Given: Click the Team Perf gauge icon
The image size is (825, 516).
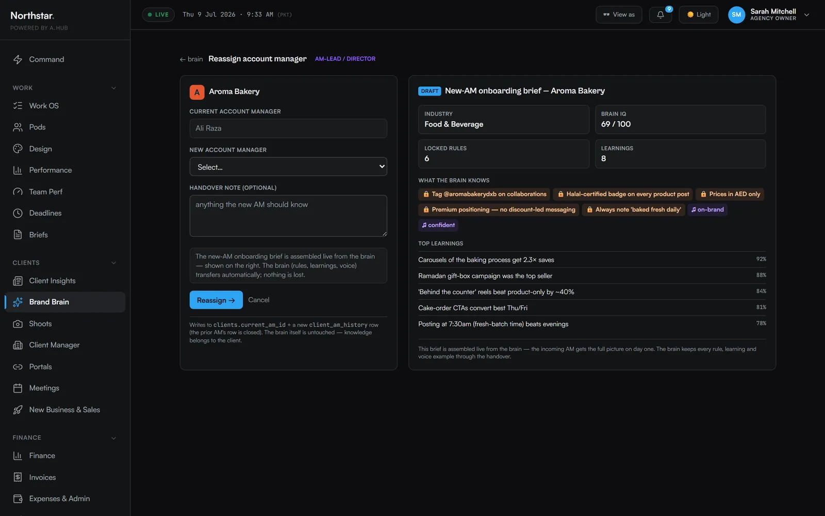Looking at the screenshot, I should coord(18,191).
